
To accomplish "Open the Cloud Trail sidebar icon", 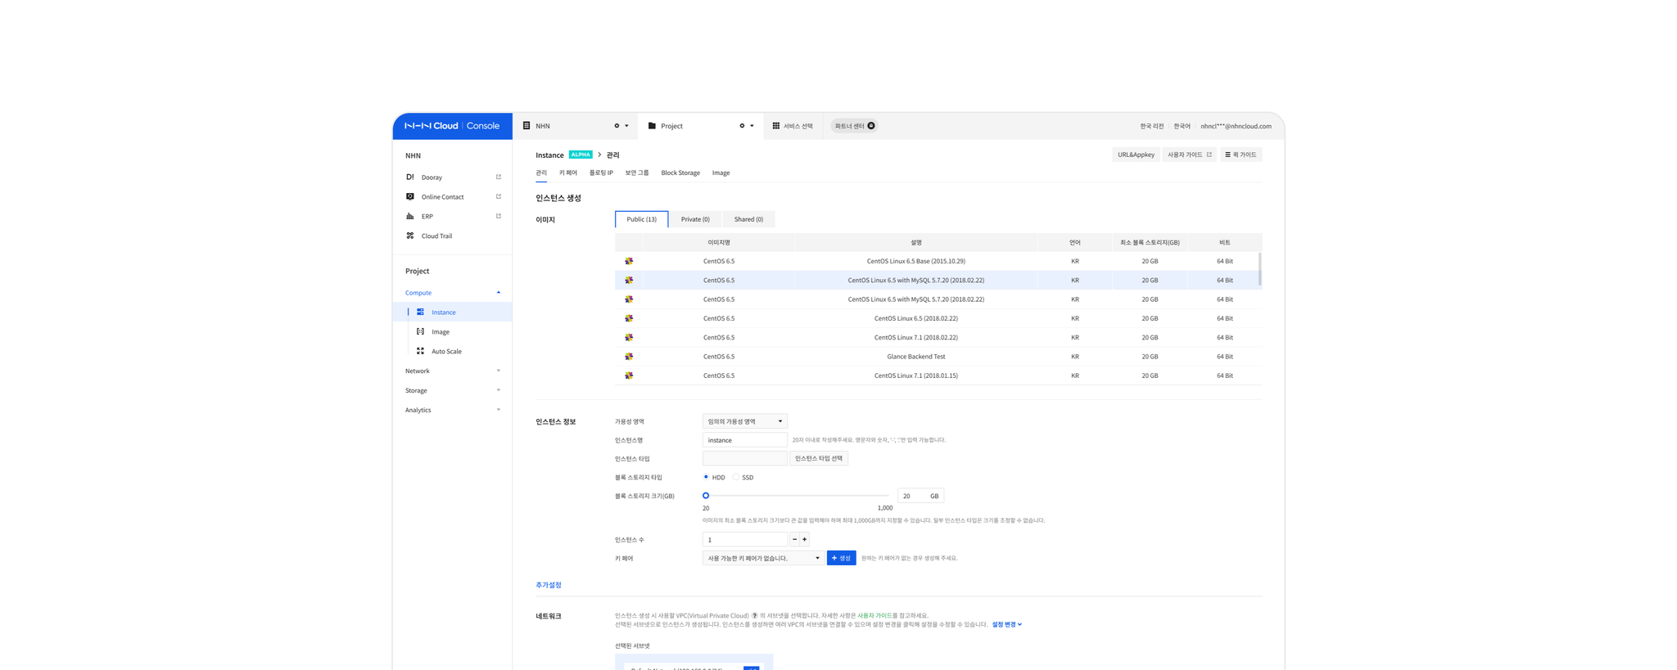I will (410, 236).
